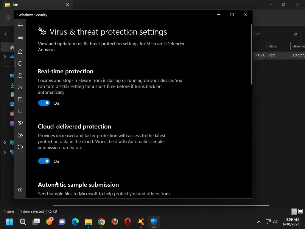The height and width of the screenshot is (229, 305).
Task: Go back in File Explorer window
Action: point(6,34)
